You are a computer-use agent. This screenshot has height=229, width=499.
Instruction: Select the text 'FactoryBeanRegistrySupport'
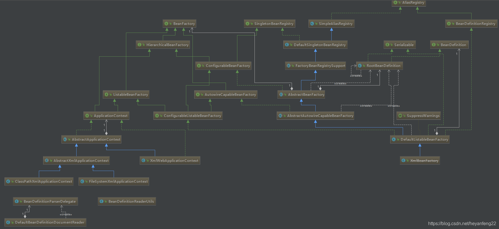320,66
